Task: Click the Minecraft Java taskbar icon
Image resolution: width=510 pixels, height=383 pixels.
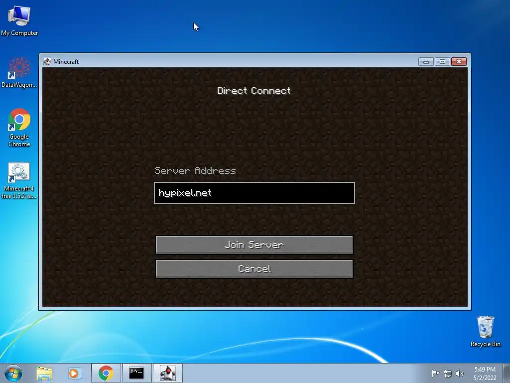Action: click(x=167, y=373)
